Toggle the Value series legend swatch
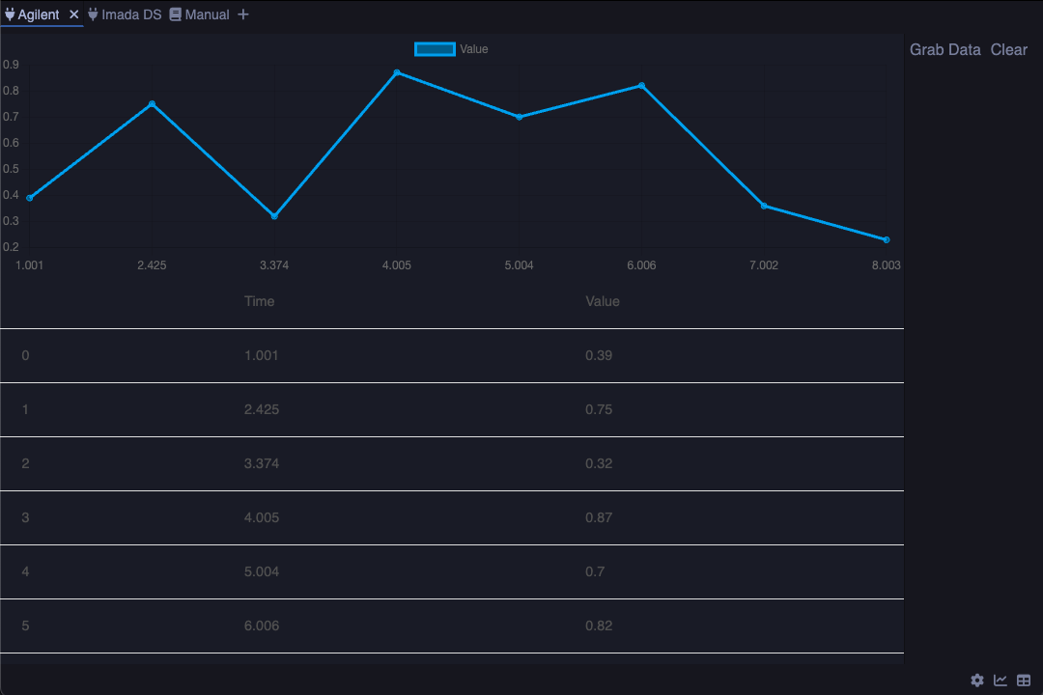The width and height of the screenshot is (1043, 695). (x=435, y=49)
